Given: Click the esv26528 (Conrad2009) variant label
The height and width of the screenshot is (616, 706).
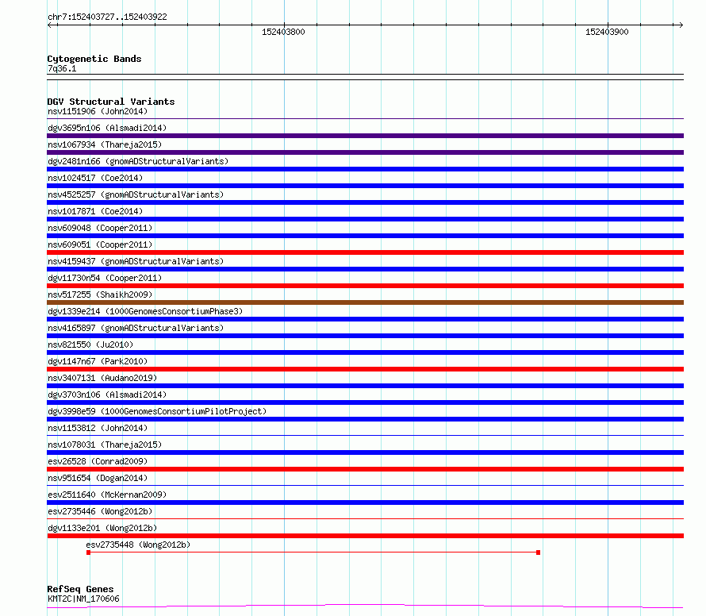Looking at the screenshot, I should [98, 461].
